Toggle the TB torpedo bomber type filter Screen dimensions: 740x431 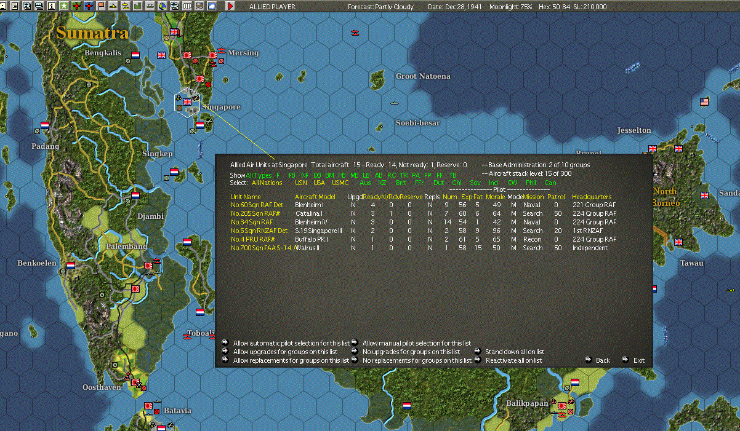tap(452, 175)
